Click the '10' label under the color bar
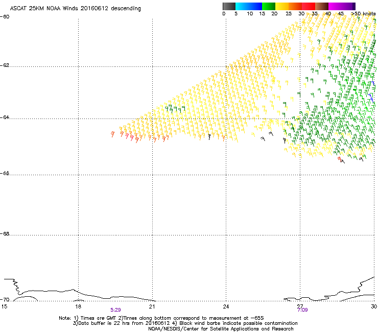The image size is (378, 332). click(x=250, y=14)
